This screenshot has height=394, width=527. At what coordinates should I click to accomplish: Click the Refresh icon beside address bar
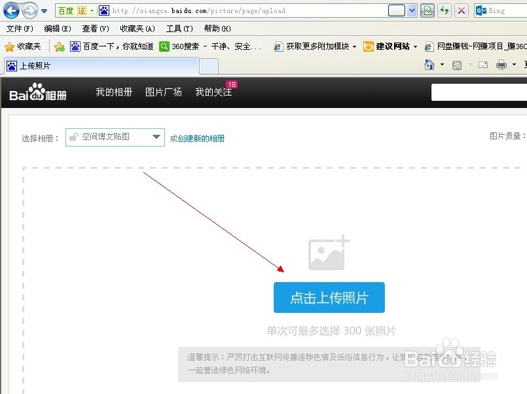(x=445, y=10)
